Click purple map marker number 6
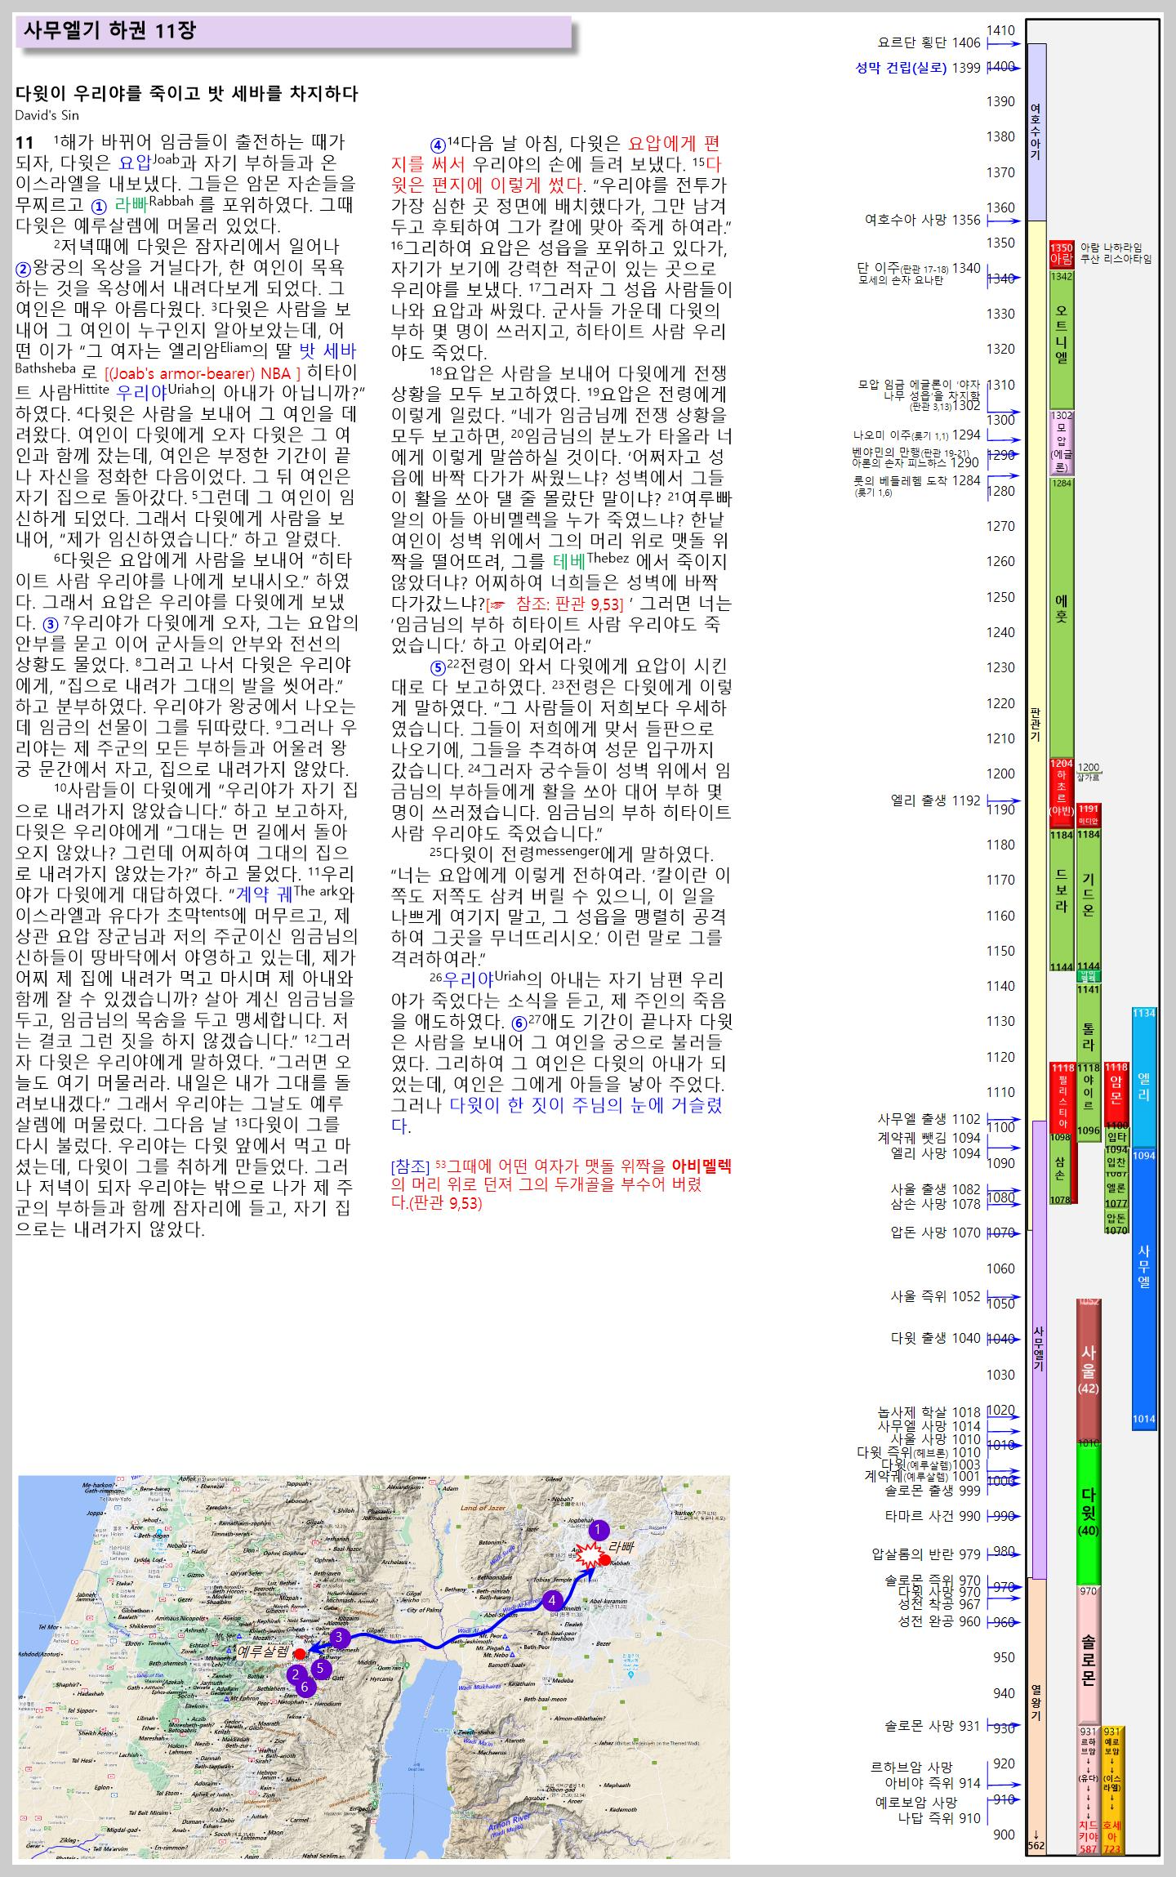The width and height of the screenshot is (1176, 1877). [305, 1687]
